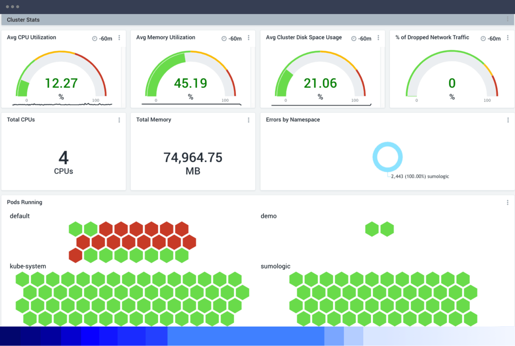Change the -60m range on Avg Cluster Disk Space Usage

click(364, 38)
